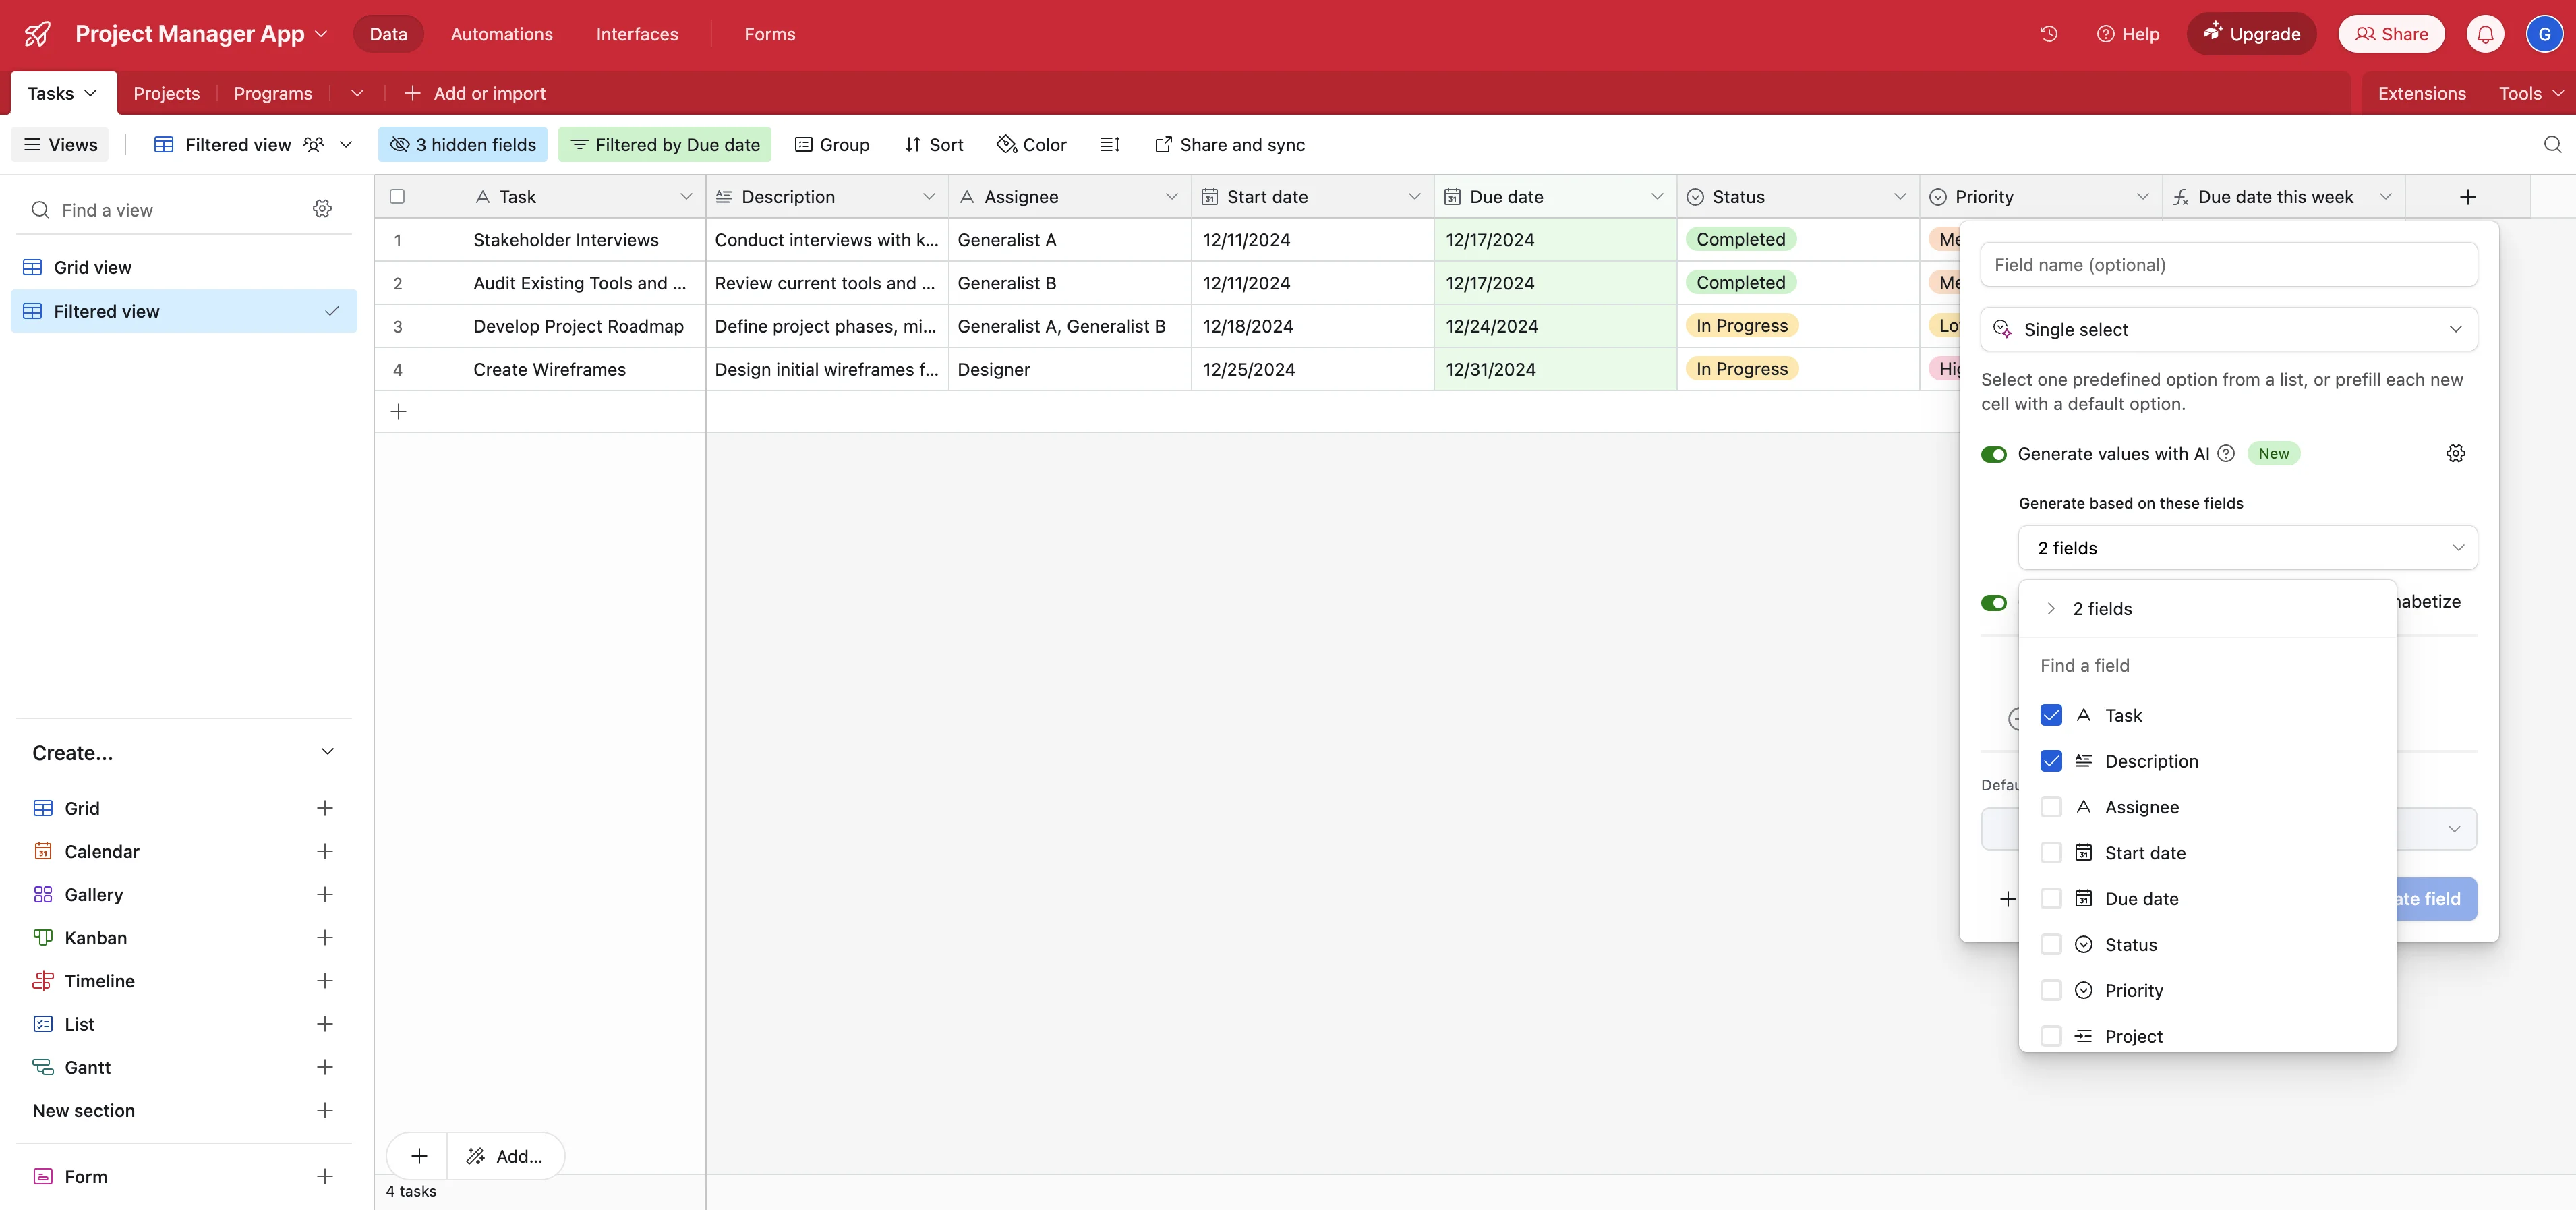The image size is (2576, 1210).
Task: Uncheck the Task field checkbox
Action: click(x=2051, y=716)
